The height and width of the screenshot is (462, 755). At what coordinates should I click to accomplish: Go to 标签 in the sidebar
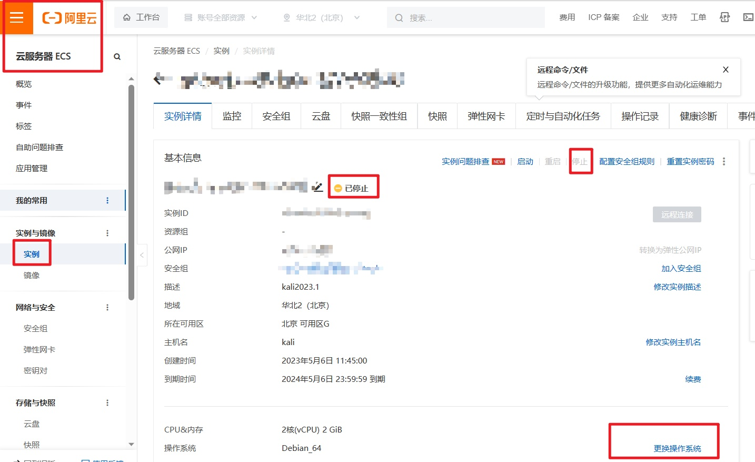(x=24, y=126)
